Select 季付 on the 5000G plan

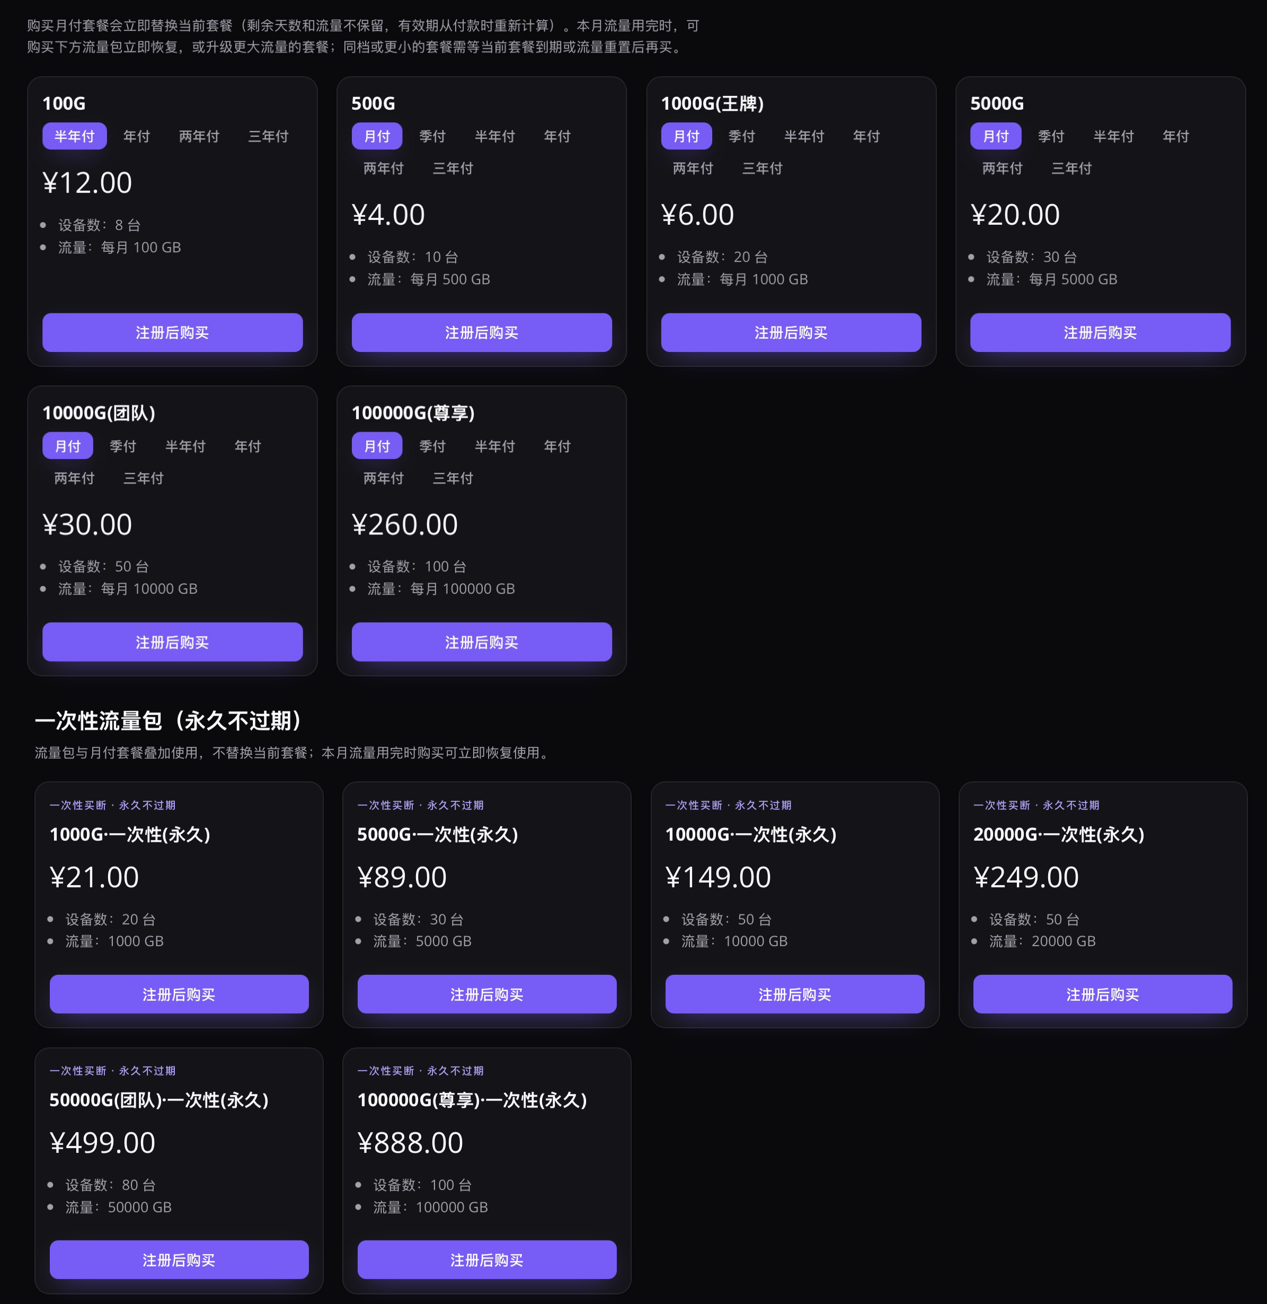(x=1051, y=136)
